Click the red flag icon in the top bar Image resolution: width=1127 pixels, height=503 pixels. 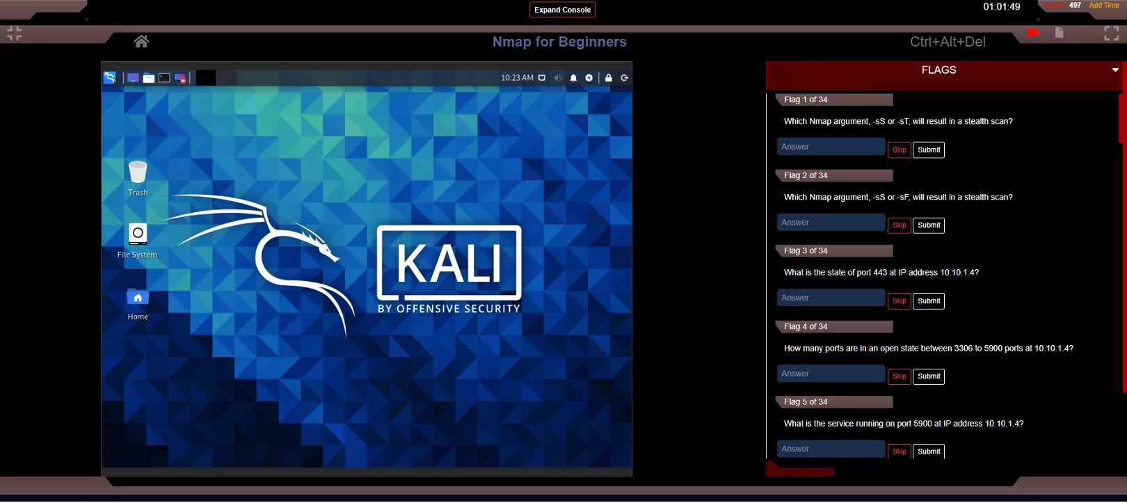tap(1032, 32)
